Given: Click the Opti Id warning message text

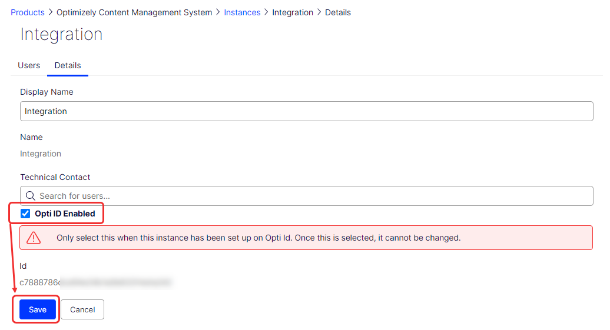Looking at the screenshot, I should 258,238.
